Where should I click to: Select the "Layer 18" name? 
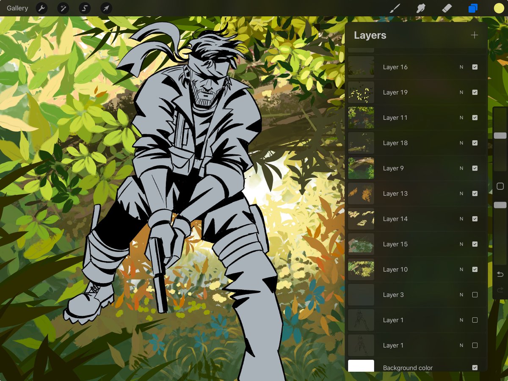click(395, 143)
